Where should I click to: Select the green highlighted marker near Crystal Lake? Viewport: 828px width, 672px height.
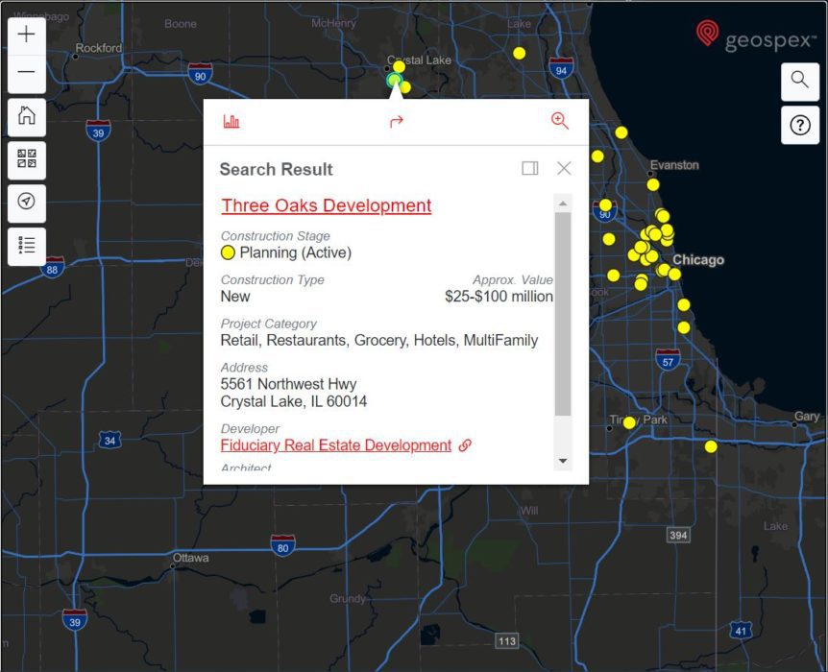click(x=393, y=79)
